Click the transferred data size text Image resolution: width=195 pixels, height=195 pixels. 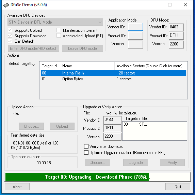point(35,145)
